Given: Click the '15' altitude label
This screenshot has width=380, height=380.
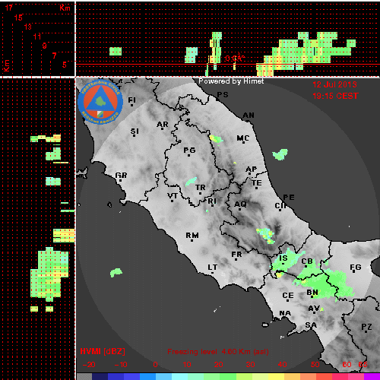Looking at the screenshot, I should click(18, 17).
